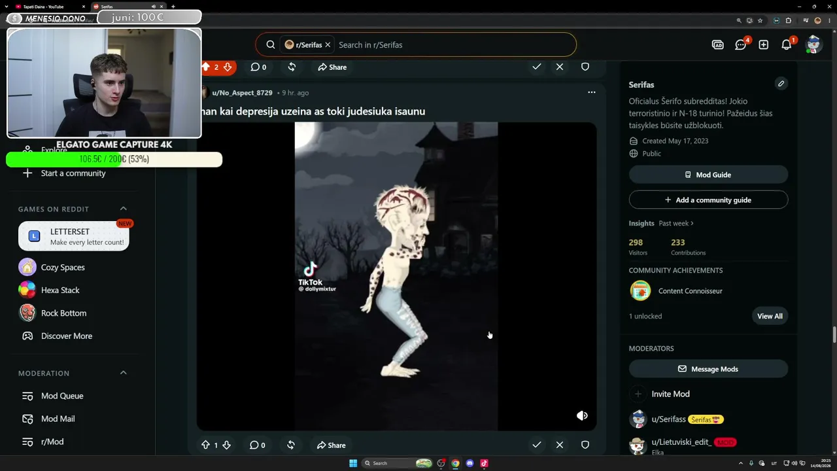Viewport: 837px width, 471px height.
Task: Click the page vertical scrollbar thumb
Action: 834,334
